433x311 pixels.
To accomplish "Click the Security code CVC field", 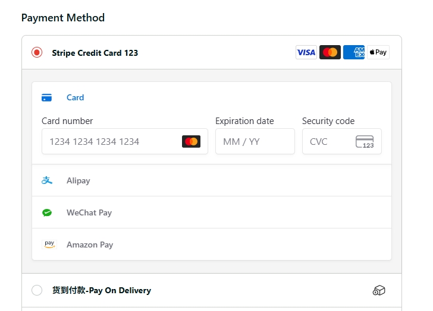I will coord(327,142).
